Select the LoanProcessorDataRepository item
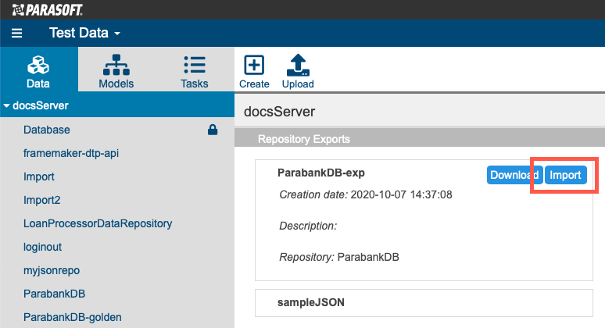This screenshot has width=605, height=328. coord(98,223)
